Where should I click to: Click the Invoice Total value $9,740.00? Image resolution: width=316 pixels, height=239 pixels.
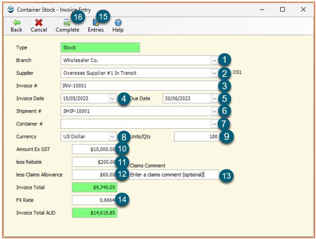[94, 187]
